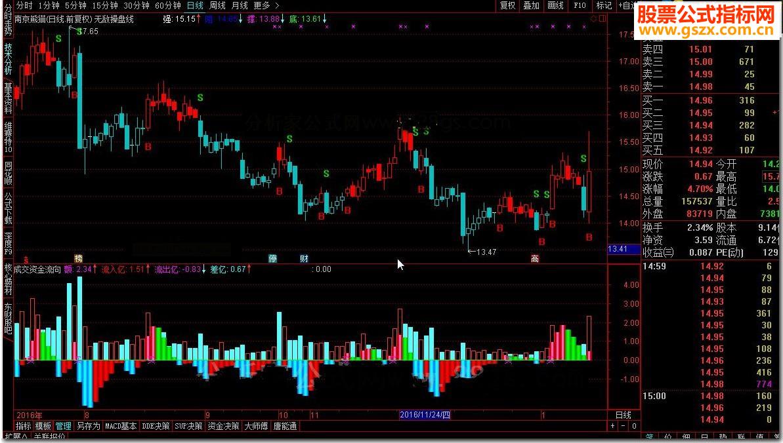Click the 关联报价 related quotes tab
The height and width of the screenshot is (443, 783).
click(50, 437)
